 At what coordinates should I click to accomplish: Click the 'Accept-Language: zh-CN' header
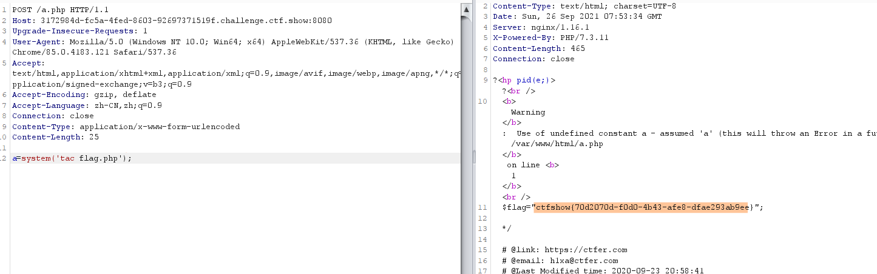pos(87,105)
